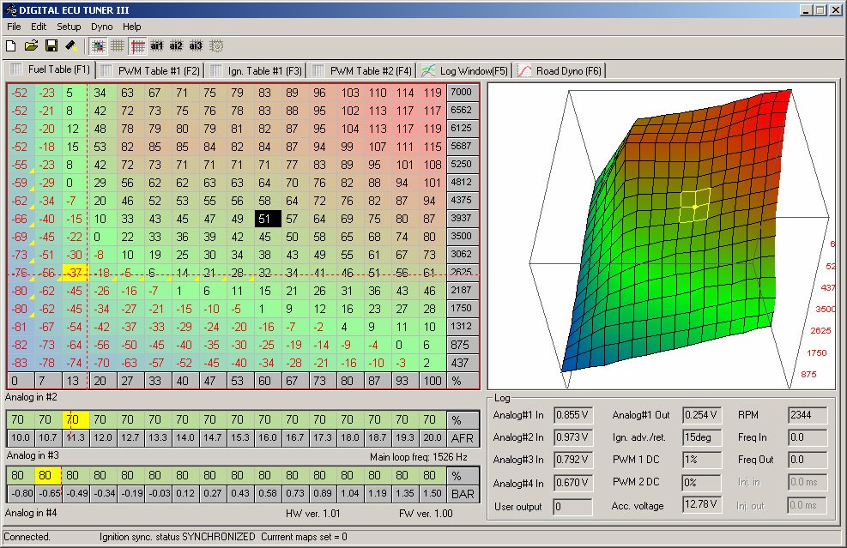This screenshot has height=548, width=847.
Task: Toggle the plain grid lines button
Action: (x=118, y=45)
